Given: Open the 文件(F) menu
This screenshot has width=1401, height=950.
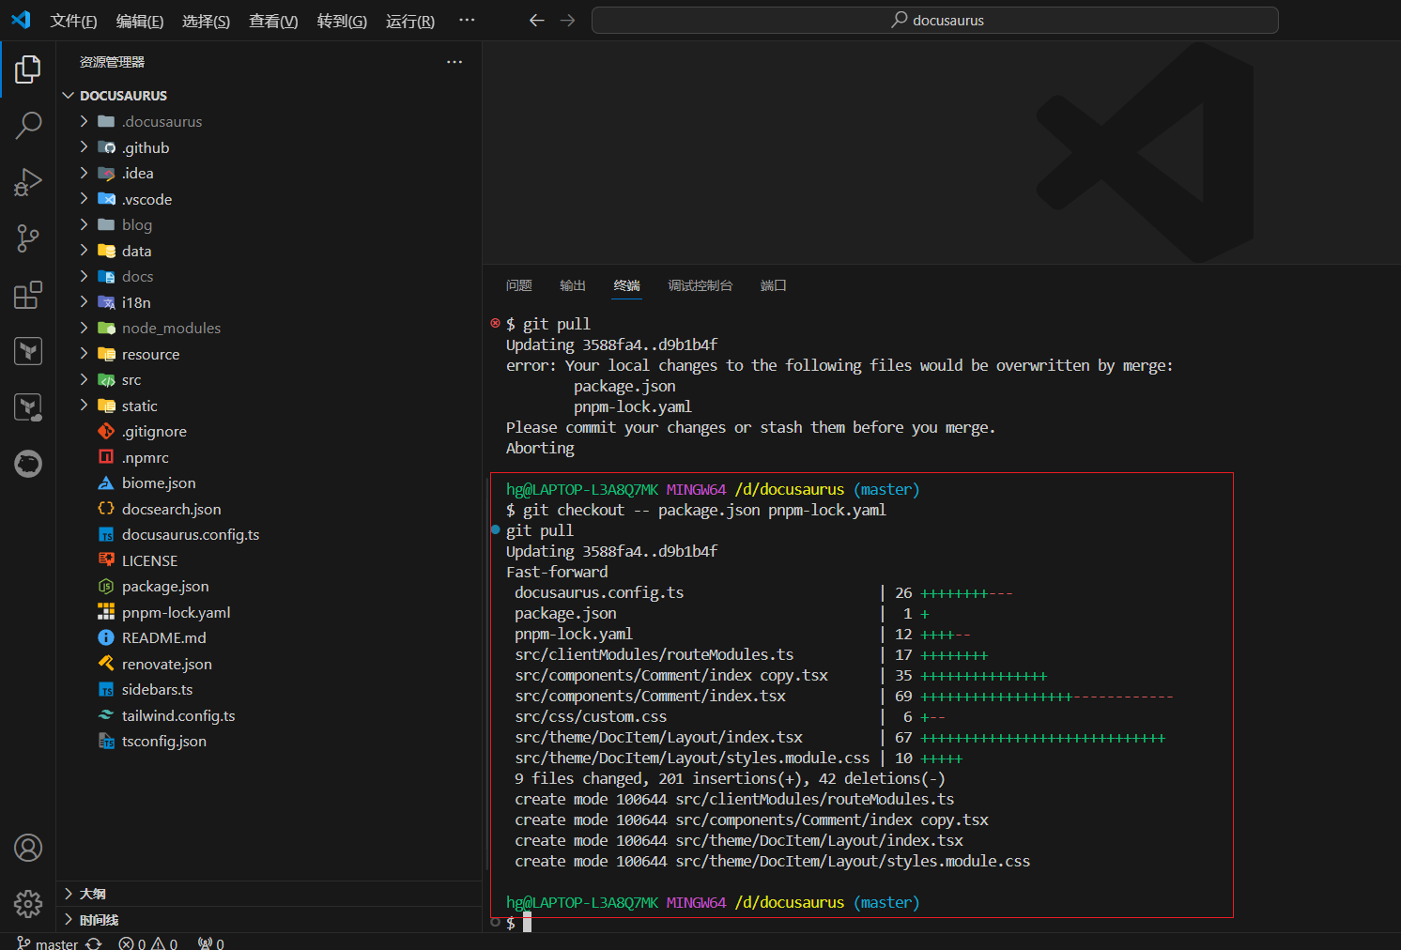Looking at the screenshot, I should (73, 21).
